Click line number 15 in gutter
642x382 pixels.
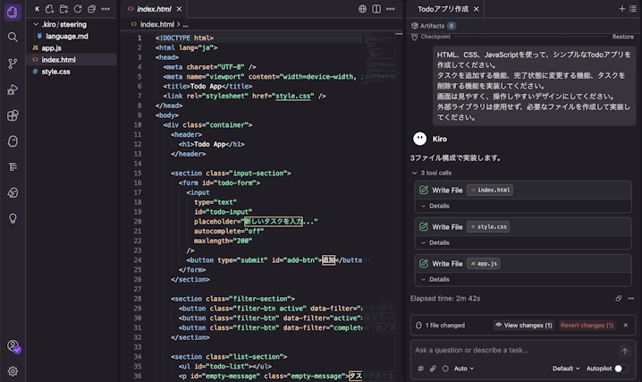tap(138, 174)
